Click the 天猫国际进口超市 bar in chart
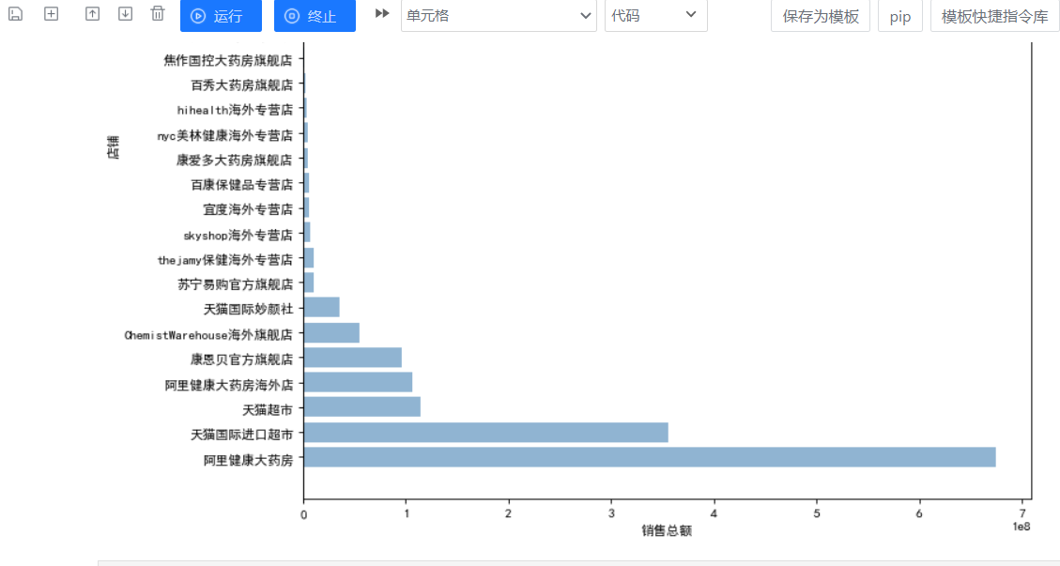Image resolution: width=1060 pixels, height=566 pixels. (x=486, y=432)
